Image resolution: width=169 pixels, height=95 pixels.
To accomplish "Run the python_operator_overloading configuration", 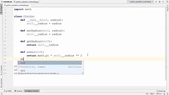I will [x=156, y=2].
